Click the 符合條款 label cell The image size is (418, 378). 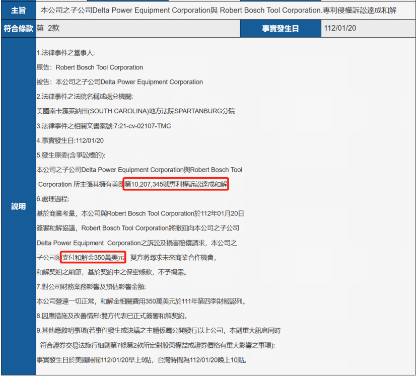tap(19, 28)
